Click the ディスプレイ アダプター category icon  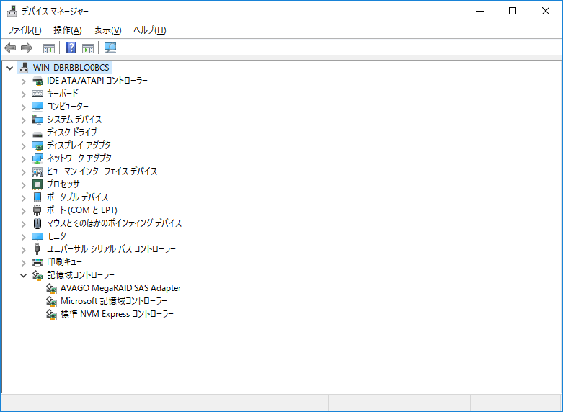(37, 145)
